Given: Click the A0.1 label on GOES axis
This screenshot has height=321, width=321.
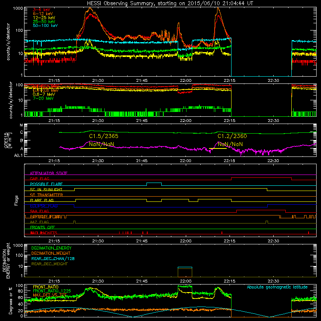Looking at the screenshot, I should [x=18, y=156].
